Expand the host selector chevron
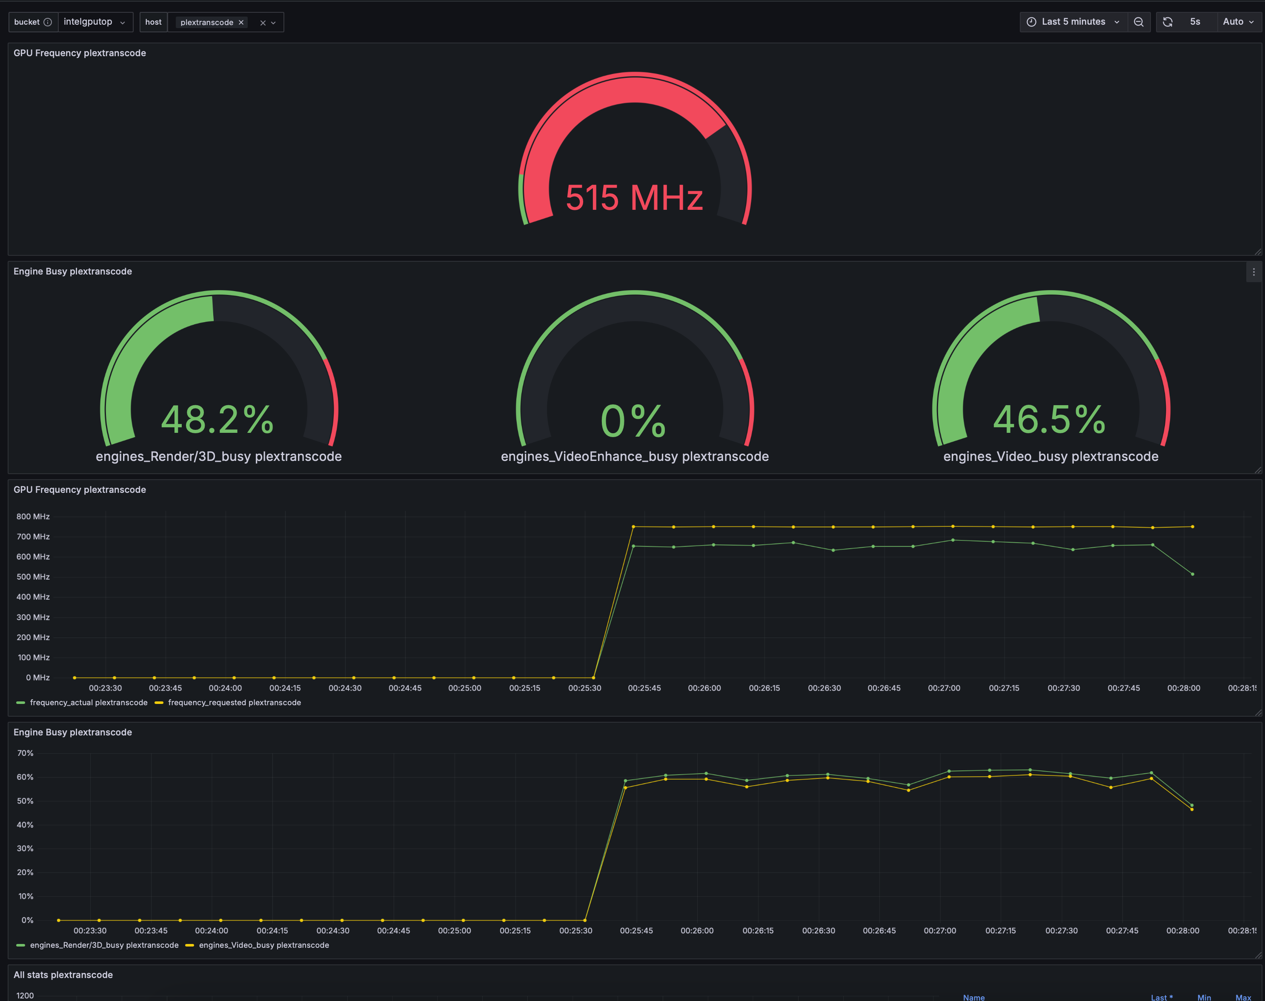This screenshot has width=1265, height=1001. click(274, 23)
